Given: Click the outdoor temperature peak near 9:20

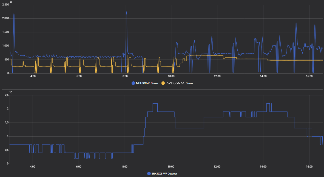Looking at the screenshot, I should (x=155, y=104).
